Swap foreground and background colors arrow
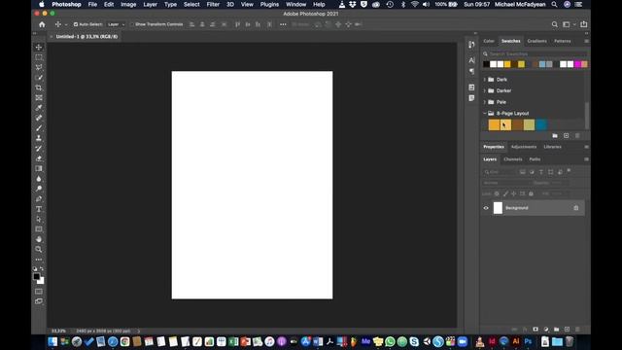The height and width of the screenshot is (350, 622). (42, 268)
